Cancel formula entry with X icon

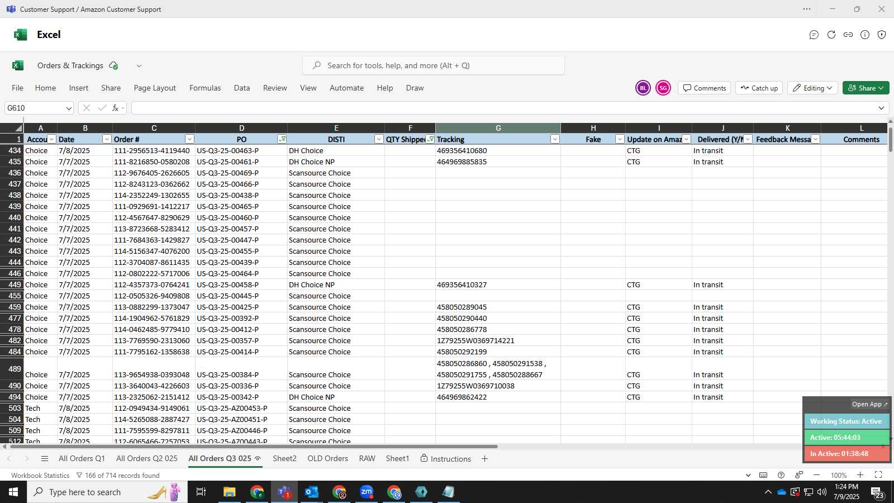coord(87,108)
